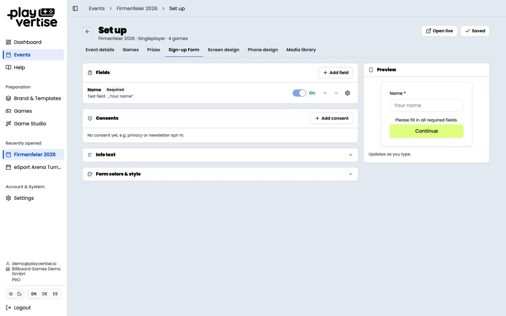Click the Add field button
Image resolution: width=506 pixels, height=316 pixels.
336,73
